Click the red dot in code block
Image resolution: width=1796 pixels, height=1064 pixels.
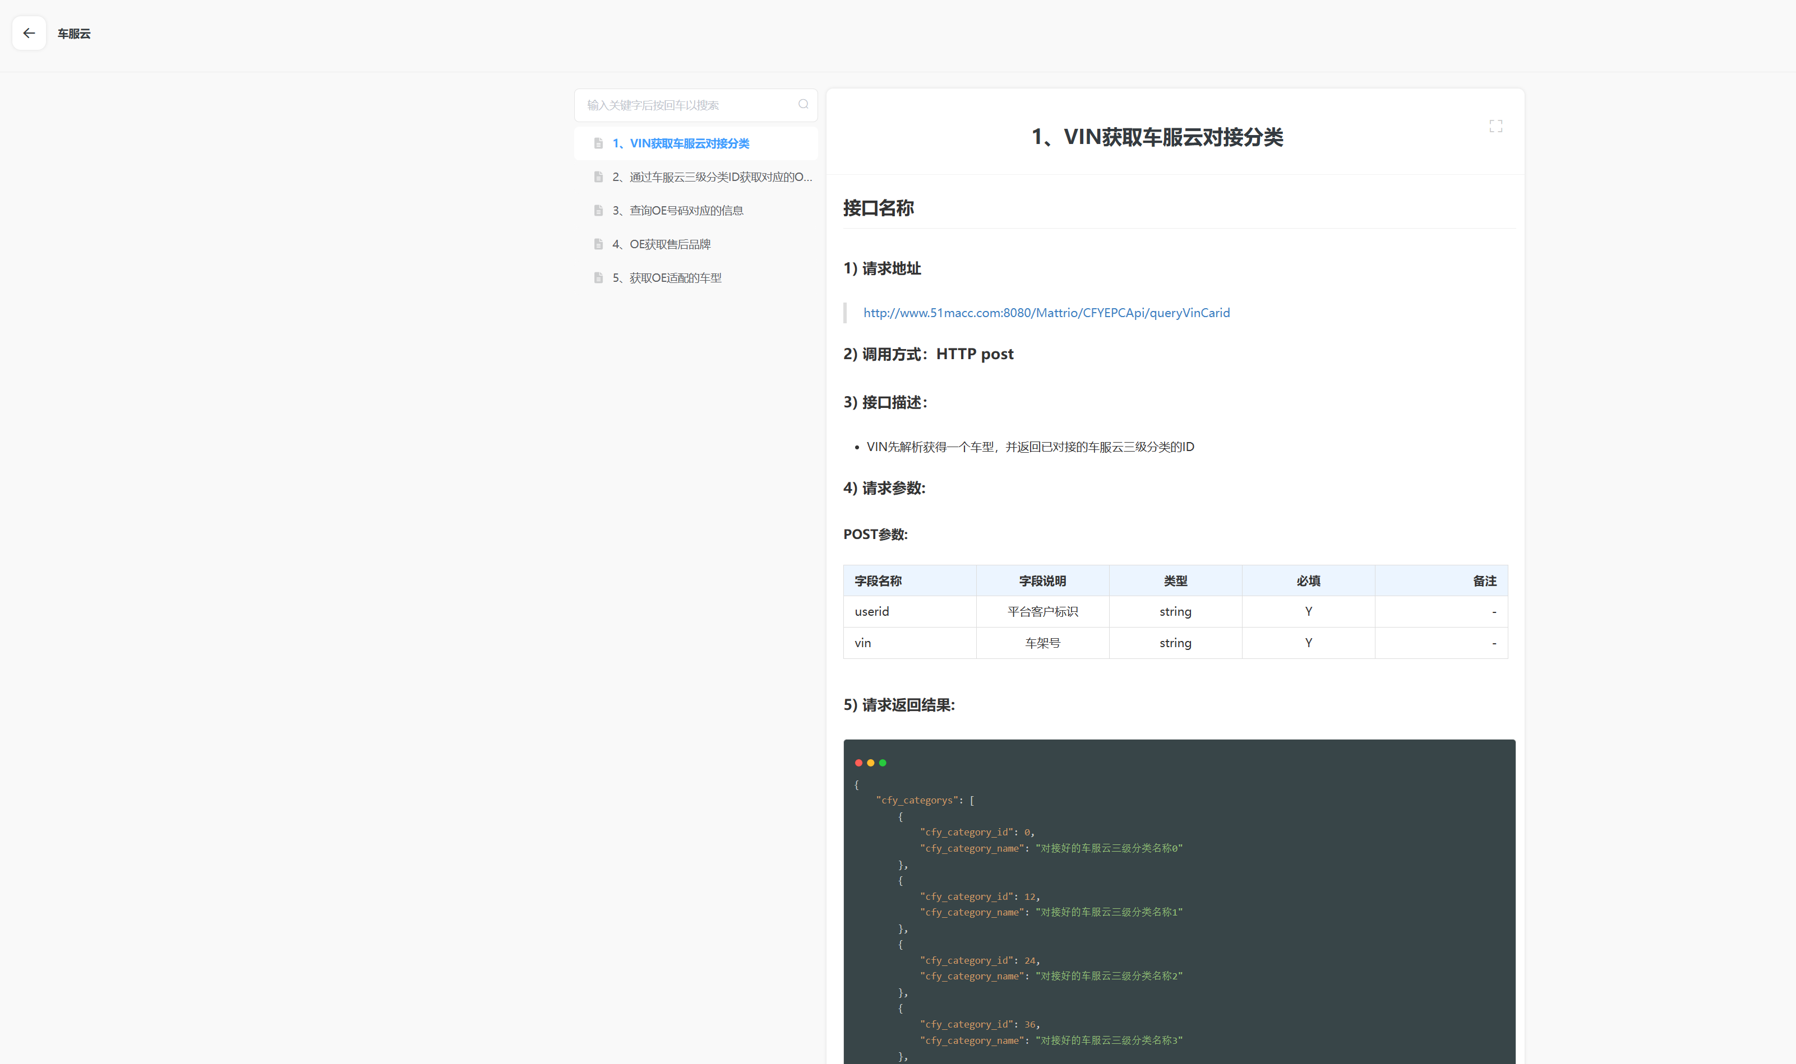[x=858, y=763]
